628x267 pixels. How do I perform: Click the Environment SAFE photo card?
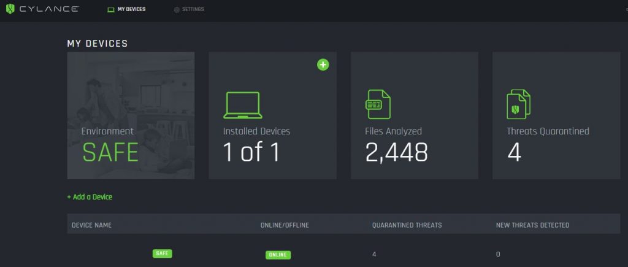[131, 115]
